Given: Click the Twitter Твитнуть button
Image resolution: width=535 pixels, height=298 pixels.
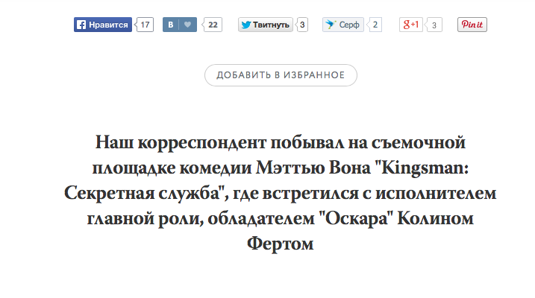Looking at the screenshot, I should click(266, 25).
